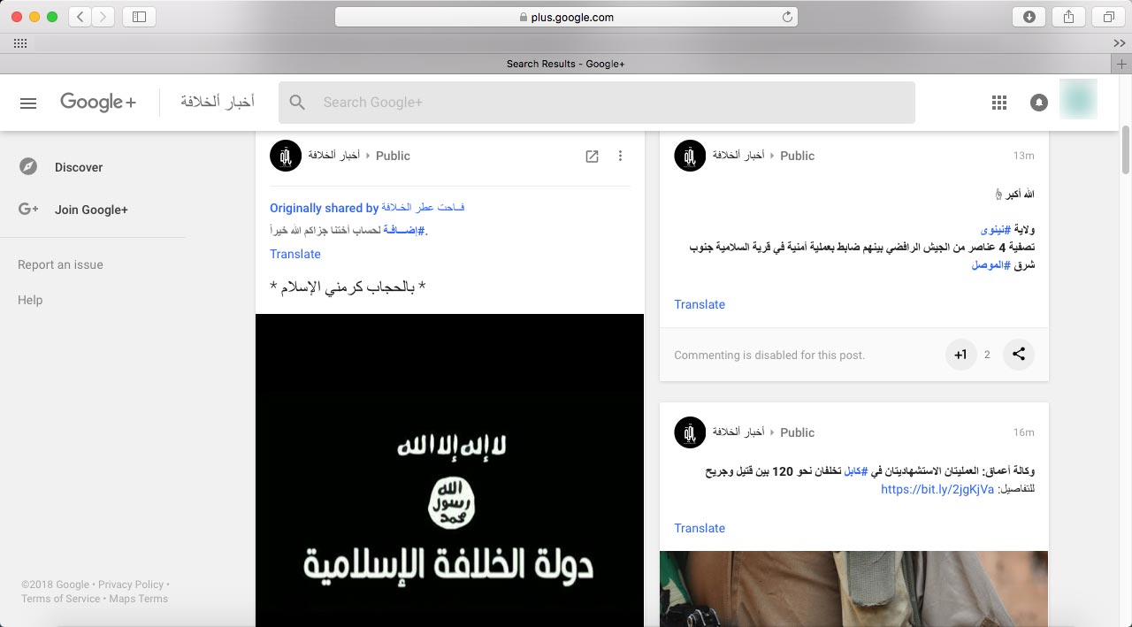
Task: Expand the Safari bookmarks overflow chevrons
Action: 1119,42
